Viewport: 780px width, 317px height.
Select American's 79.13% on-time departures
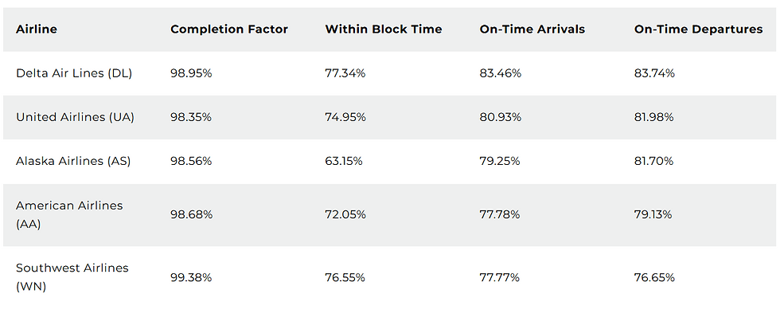[x=653, y=214]
